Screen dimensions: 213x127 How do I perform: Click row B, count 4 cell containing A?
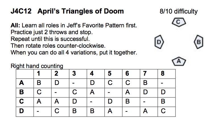click(96, 93)
